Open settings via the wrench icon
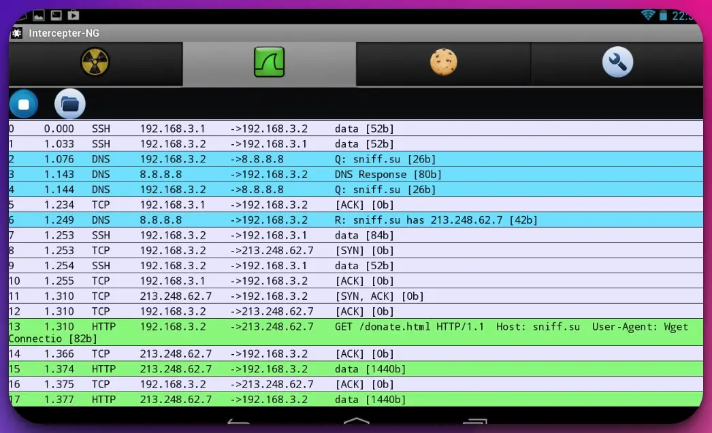The width and height of the screenshot is (712, 433). pyautogui.click(x=616, y=63)
